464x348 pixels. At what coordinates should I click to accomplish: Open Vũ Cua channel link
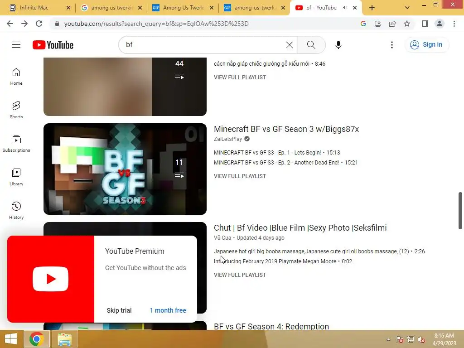(x=222, y=238)
